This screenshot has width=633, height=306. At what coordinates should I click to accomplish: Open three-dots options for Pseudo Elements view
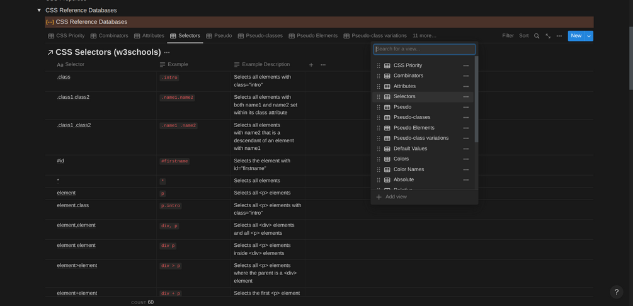pos(466,128)
